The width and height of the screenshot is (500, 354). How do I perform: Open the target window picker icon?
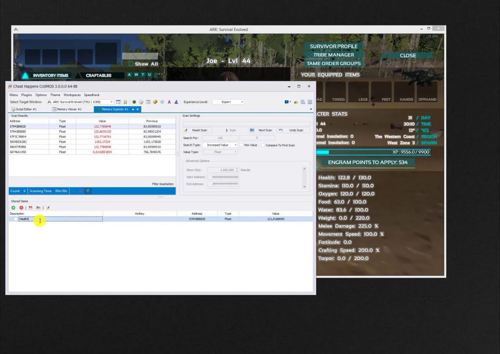coord(118,102)
